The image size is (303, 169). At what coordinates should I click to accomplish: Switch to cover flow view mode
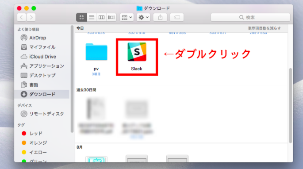pos(111,17)
